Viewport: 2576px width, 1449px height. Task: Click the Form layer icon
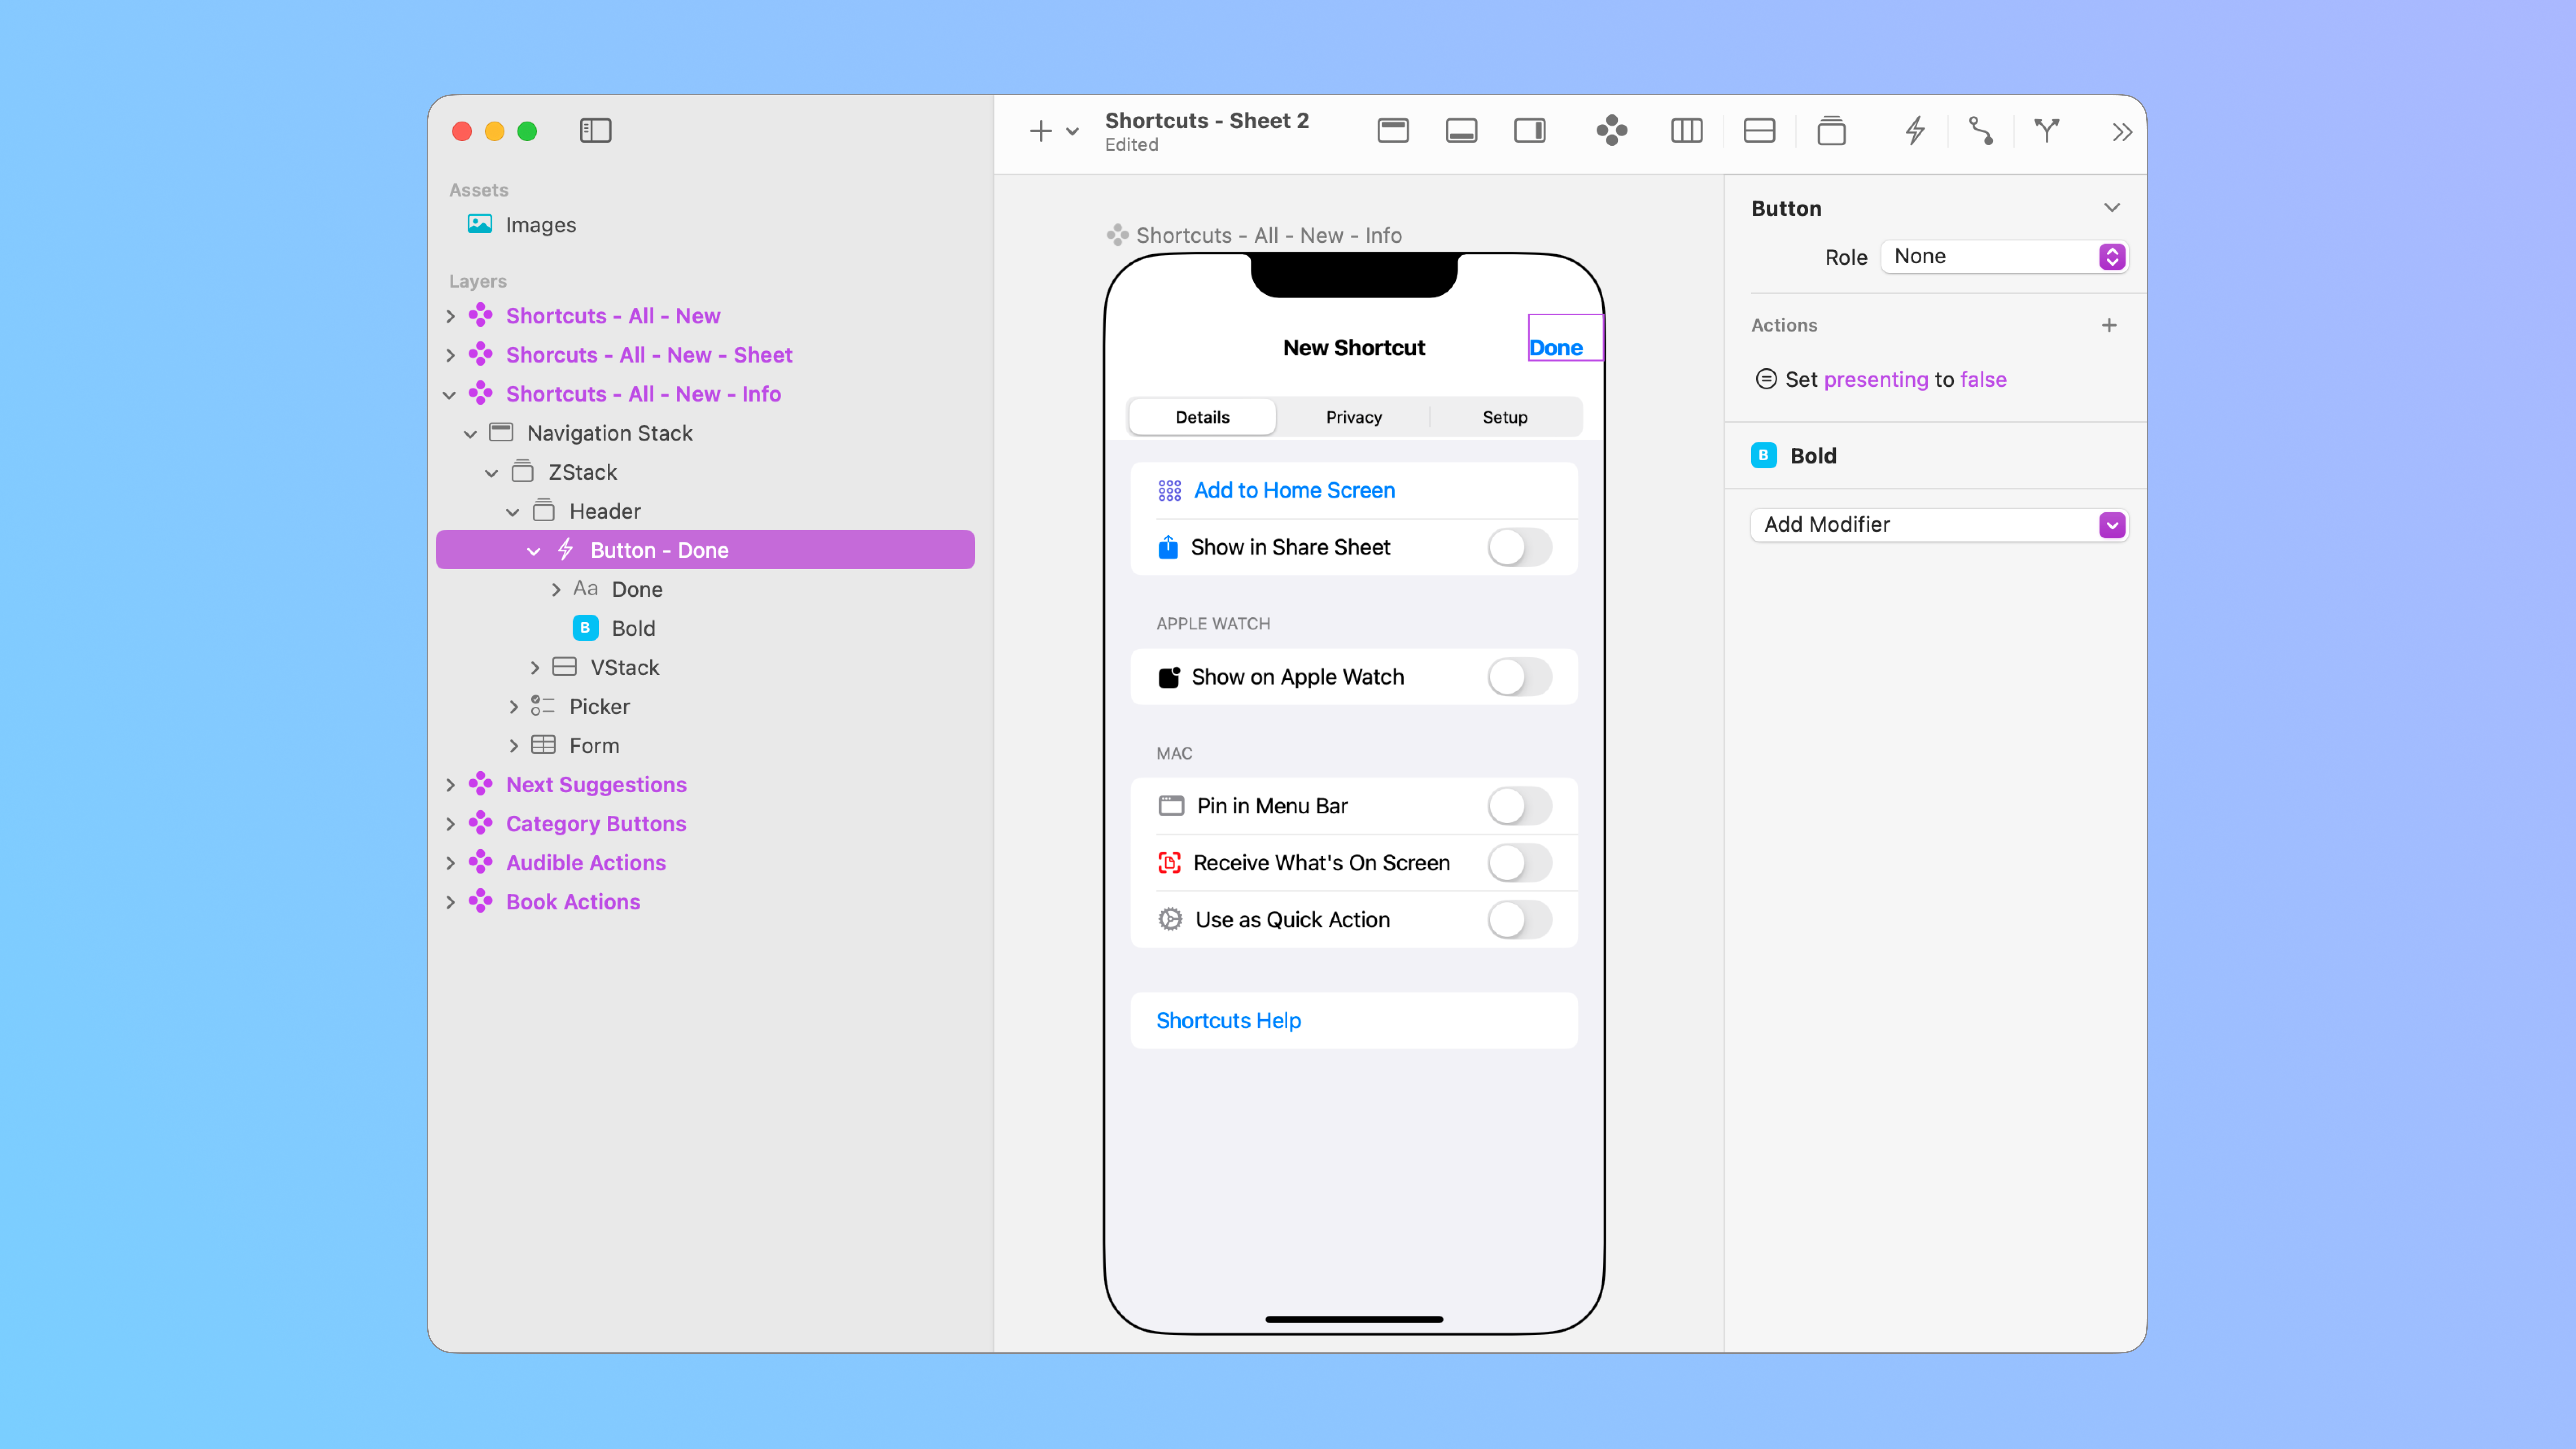point(543,745)
